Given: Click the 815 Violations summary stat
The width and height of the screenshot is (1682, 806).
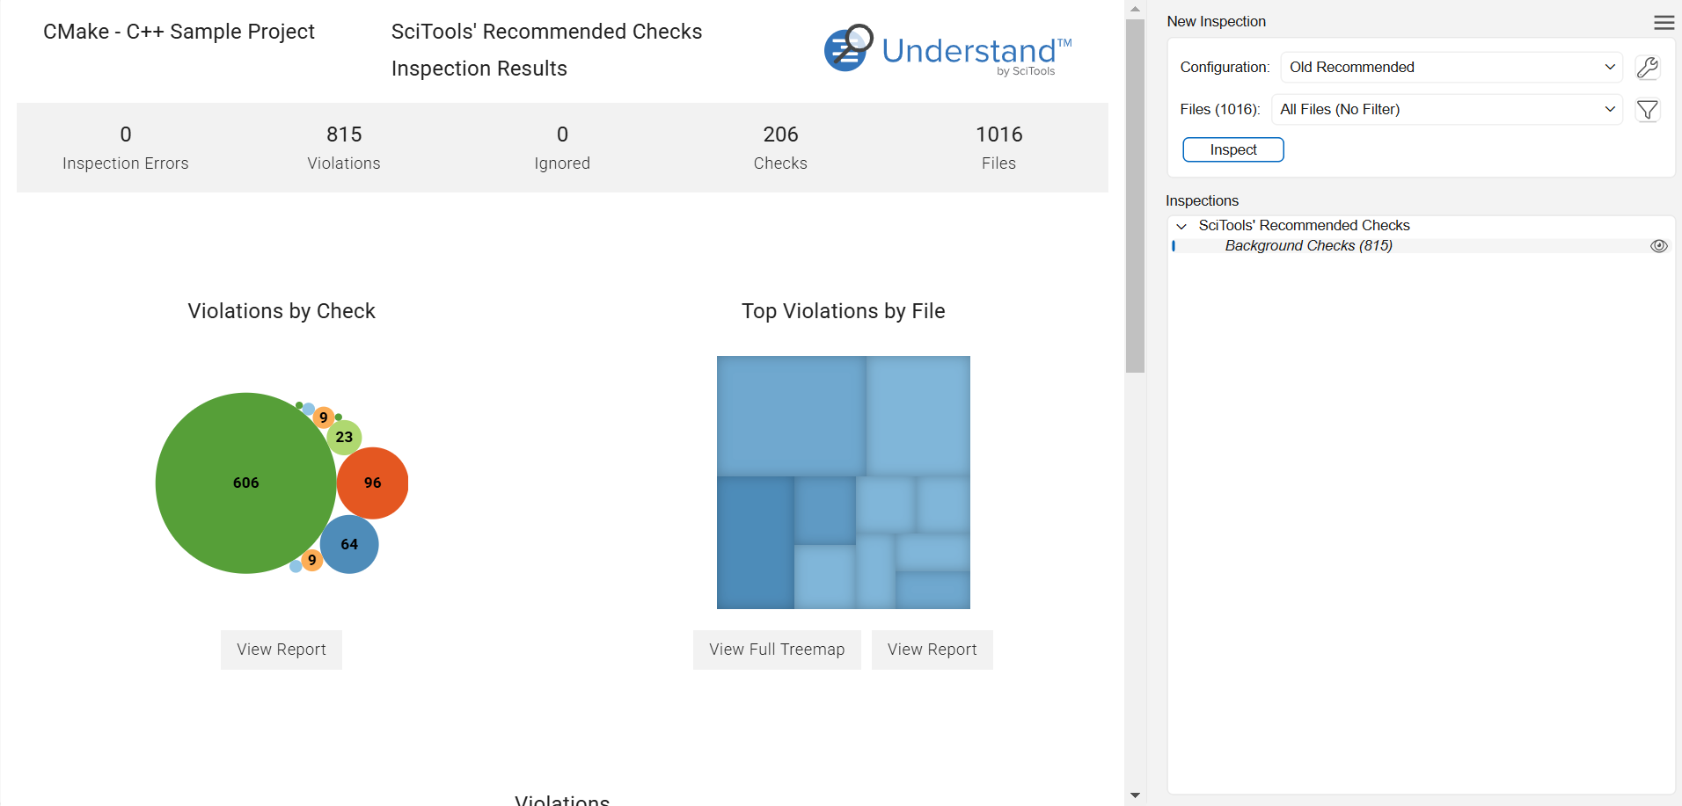Looking at the screenshot, I should (x=344, y=148).
